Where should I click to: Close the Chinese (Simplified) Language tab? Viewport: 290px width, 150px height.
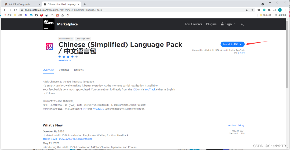click(78, 4)
